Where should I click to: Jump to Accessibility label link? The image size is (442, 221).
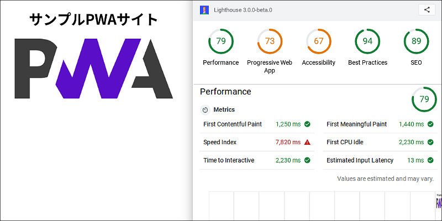pos(319,62)
